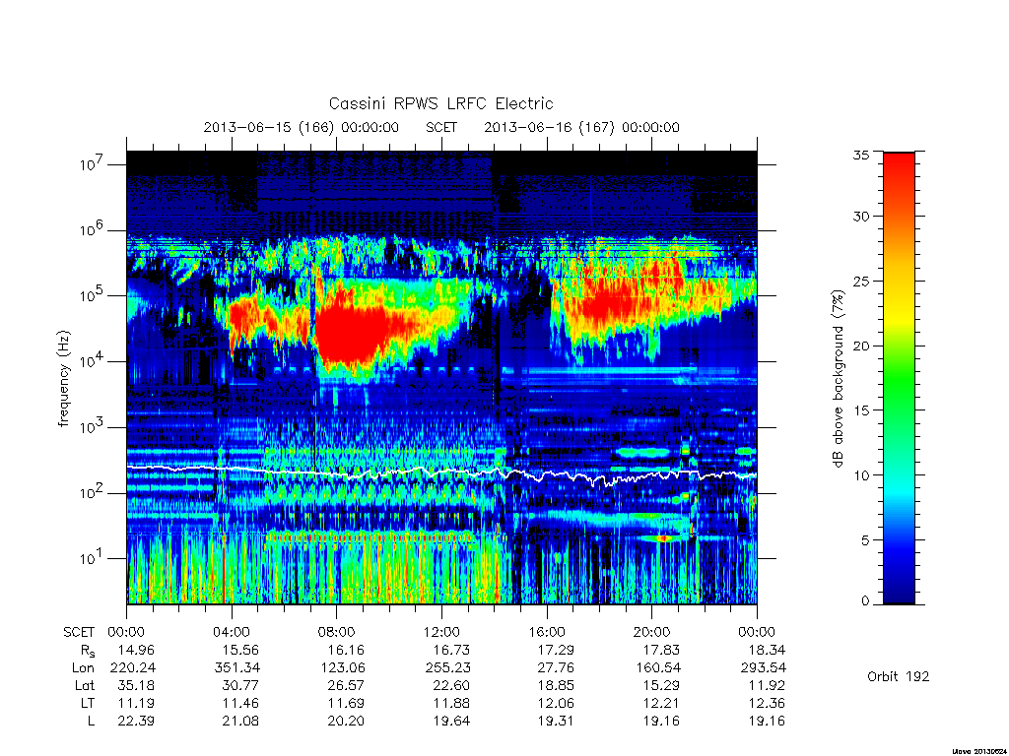Click the LT value 11.19

(136, 703)
